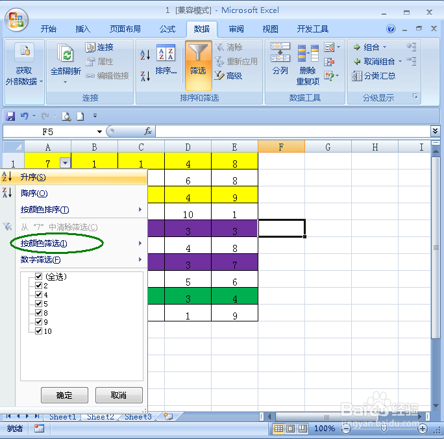Screen dimensions: 444x439
Task: Select Sort Descending menu item
Action: coord(74,194)
